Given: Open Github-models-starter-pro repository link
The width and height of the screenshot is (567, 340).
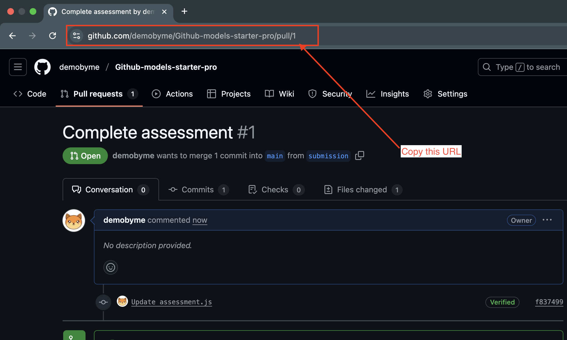Looking at the screenshot, I should pyautogui.click(x=166, y=67).
